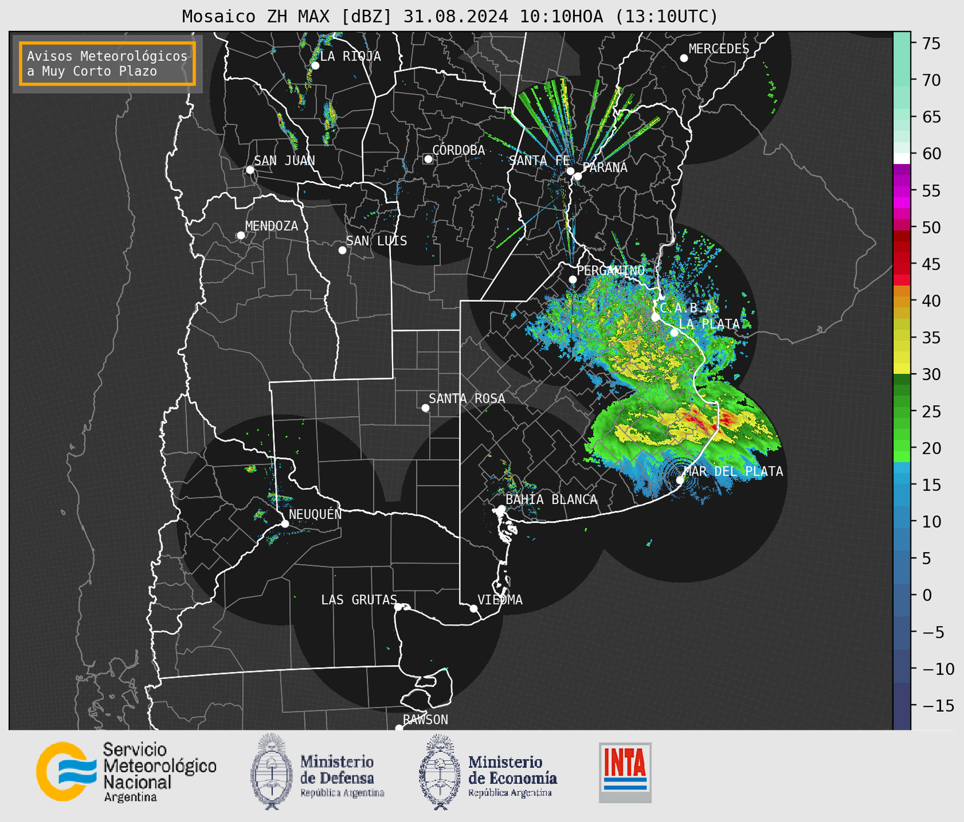
Task: Click the BAHÍA BLANCA city label
Action: [551, 500]
